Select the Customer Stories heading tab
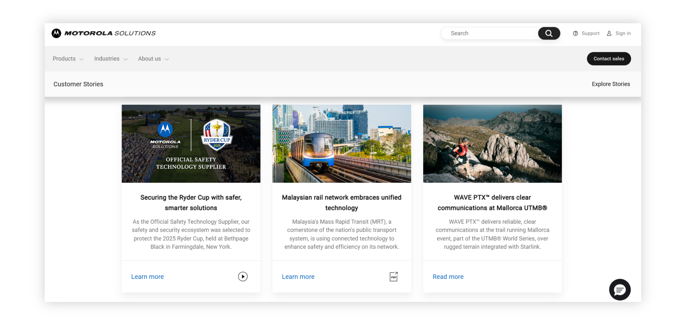The height and width of the screenshot is (325, 686). click(x=78, y=84)
